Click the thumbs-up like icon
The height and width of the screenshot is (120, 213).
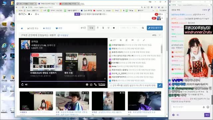[x=111, y=40]
